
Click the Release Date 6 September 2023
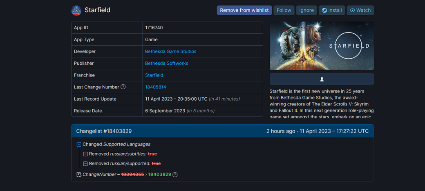tap(166, 111)
